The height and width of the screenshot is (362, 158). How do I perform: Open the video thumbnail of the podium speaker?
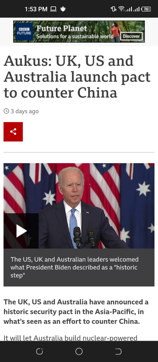pos(79,206)
